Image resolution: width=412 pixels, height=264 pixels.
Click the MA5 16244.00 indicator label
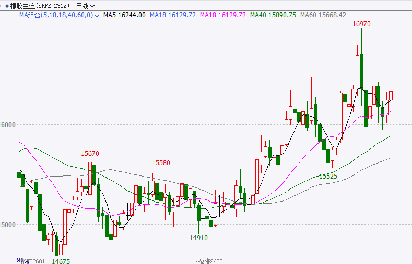point(124,15)
